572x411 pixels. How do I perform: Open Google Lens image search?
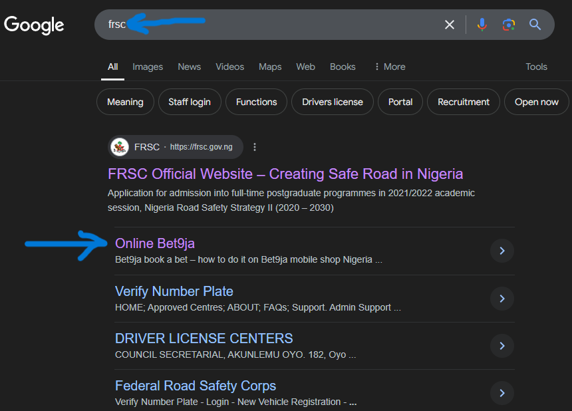(509, 25)
